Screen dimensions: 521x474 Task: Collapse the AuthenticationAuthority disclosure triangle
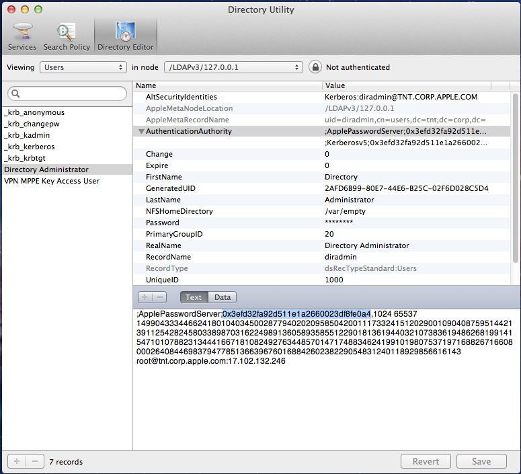tap(141, 131)
